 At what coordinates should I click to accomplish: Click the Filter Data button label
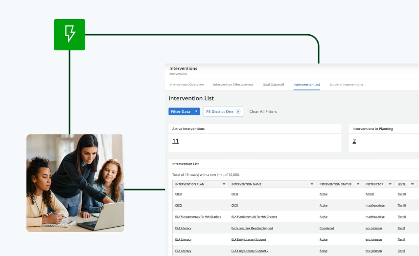(181, 111)
